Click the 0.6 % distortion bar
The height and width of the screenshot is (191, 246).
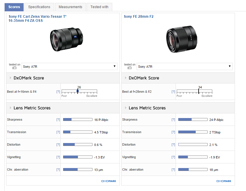point(78,144)
